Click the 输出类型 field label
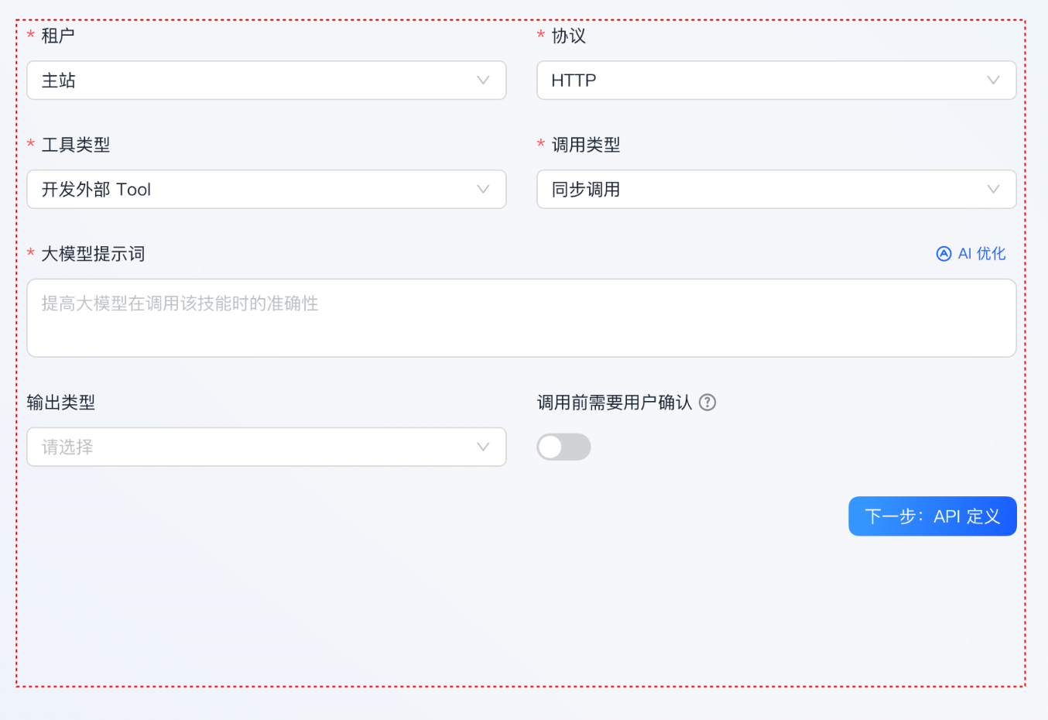This screenshot has height=720, width=1048. point(61,403)
